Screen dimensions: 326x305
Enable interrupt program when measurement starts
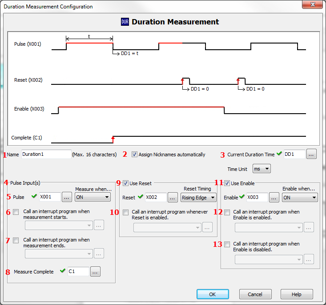click(x=16, y=213)
